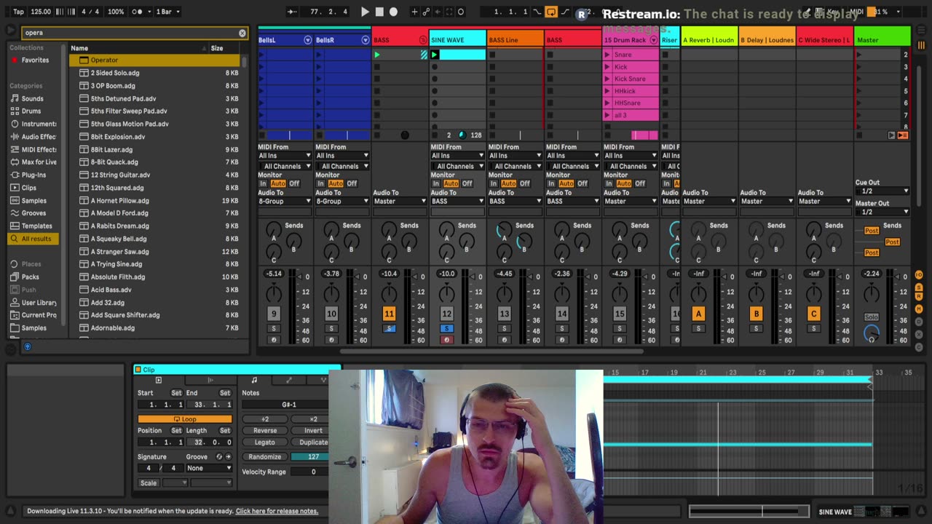Click the Punch-In switch icon

pyautogui.click(x=537, y=12)
